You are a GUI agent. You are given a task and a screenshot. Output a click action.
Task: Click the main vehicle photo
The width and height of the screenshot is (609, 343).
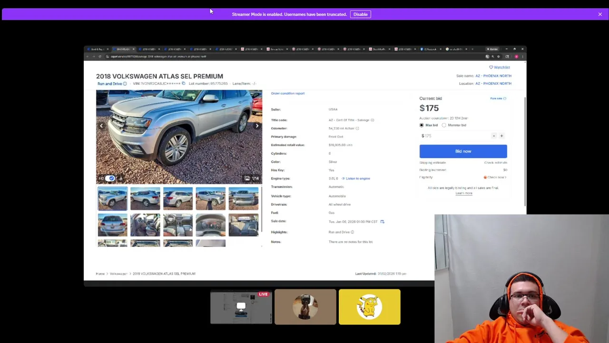tap(179, 137)
